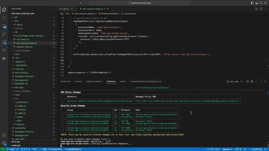The image size is (269, 151).
Task: Click the CodeWhisperer status bar item
Action: pyautogui.click(x=73, y=149)
